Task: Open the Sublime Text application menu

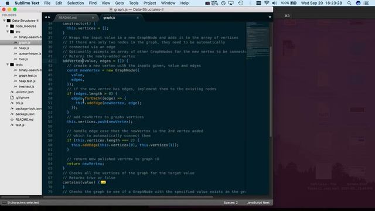Action: coord(27,3)
